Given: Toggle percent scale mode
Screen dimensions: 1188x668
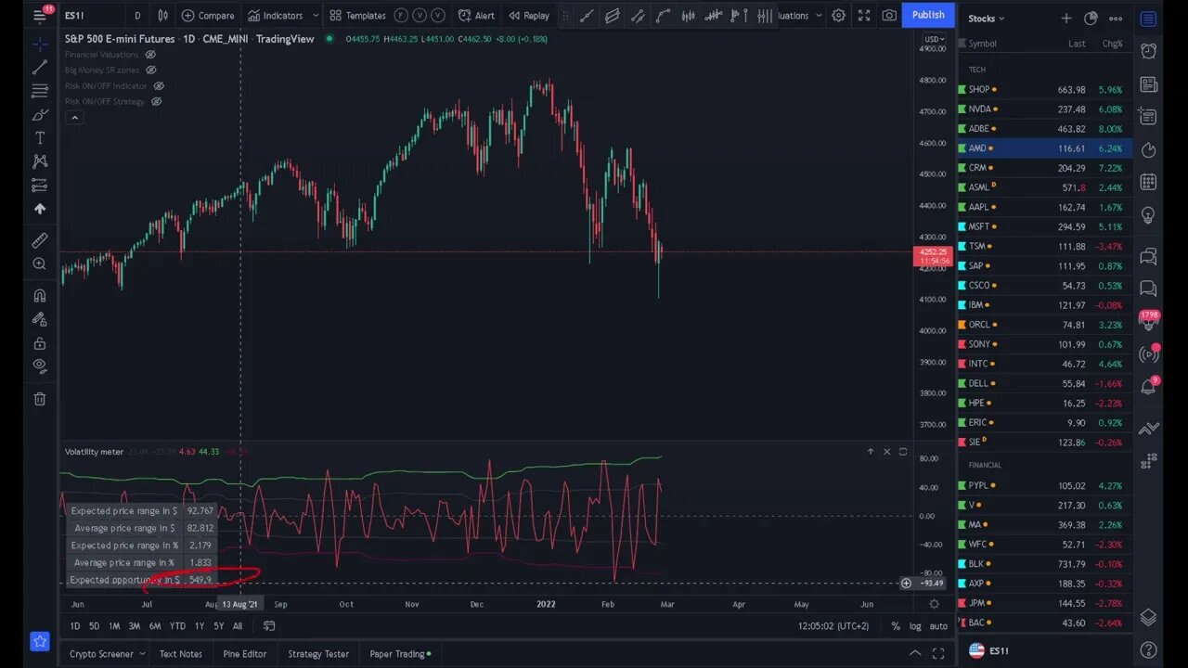Looking at the screenshot, I should (896, 626).
